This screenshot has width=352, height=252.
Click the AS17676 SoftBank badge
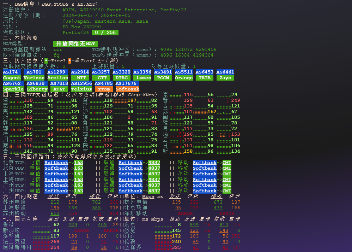point(127,86)
